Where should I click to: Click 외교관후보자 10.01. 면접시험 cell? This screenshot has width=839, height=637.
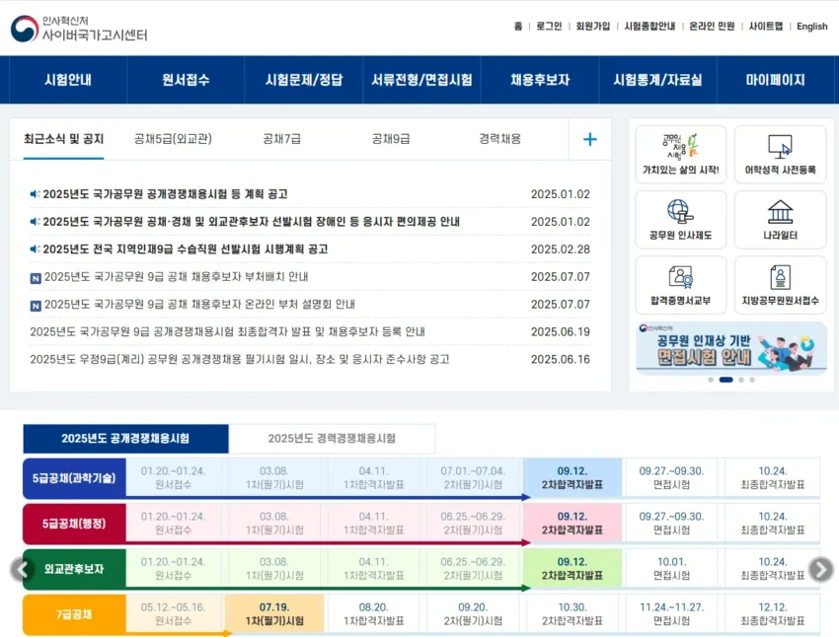click(672, 569)
